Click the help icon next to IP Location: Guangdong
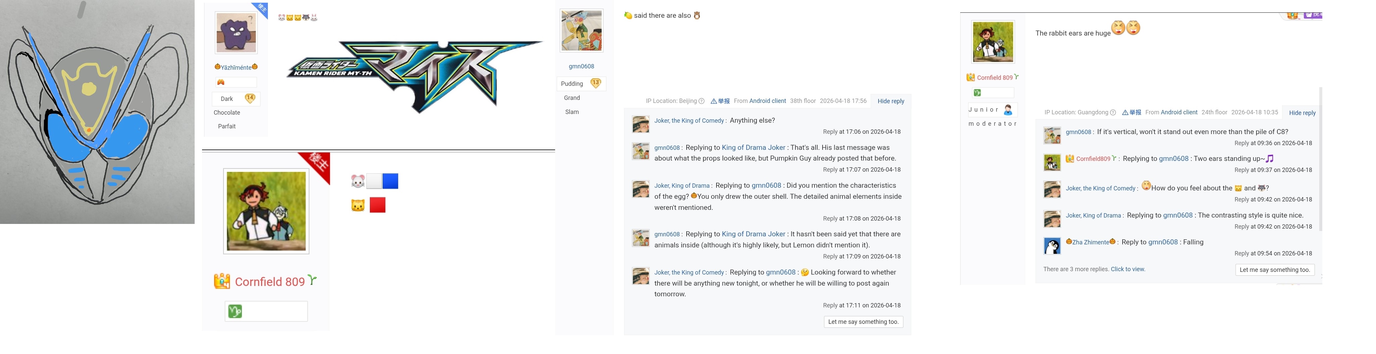This screenshot has width=1376, height=354. tap(1113, 113)
